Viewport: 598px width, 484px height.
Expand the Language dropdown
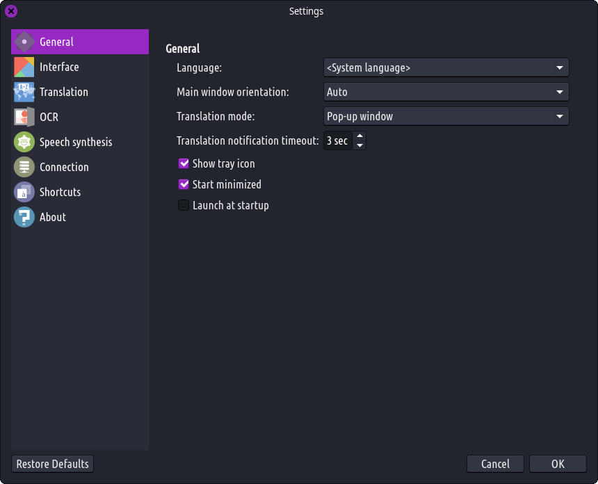click(x=446, y=67)
